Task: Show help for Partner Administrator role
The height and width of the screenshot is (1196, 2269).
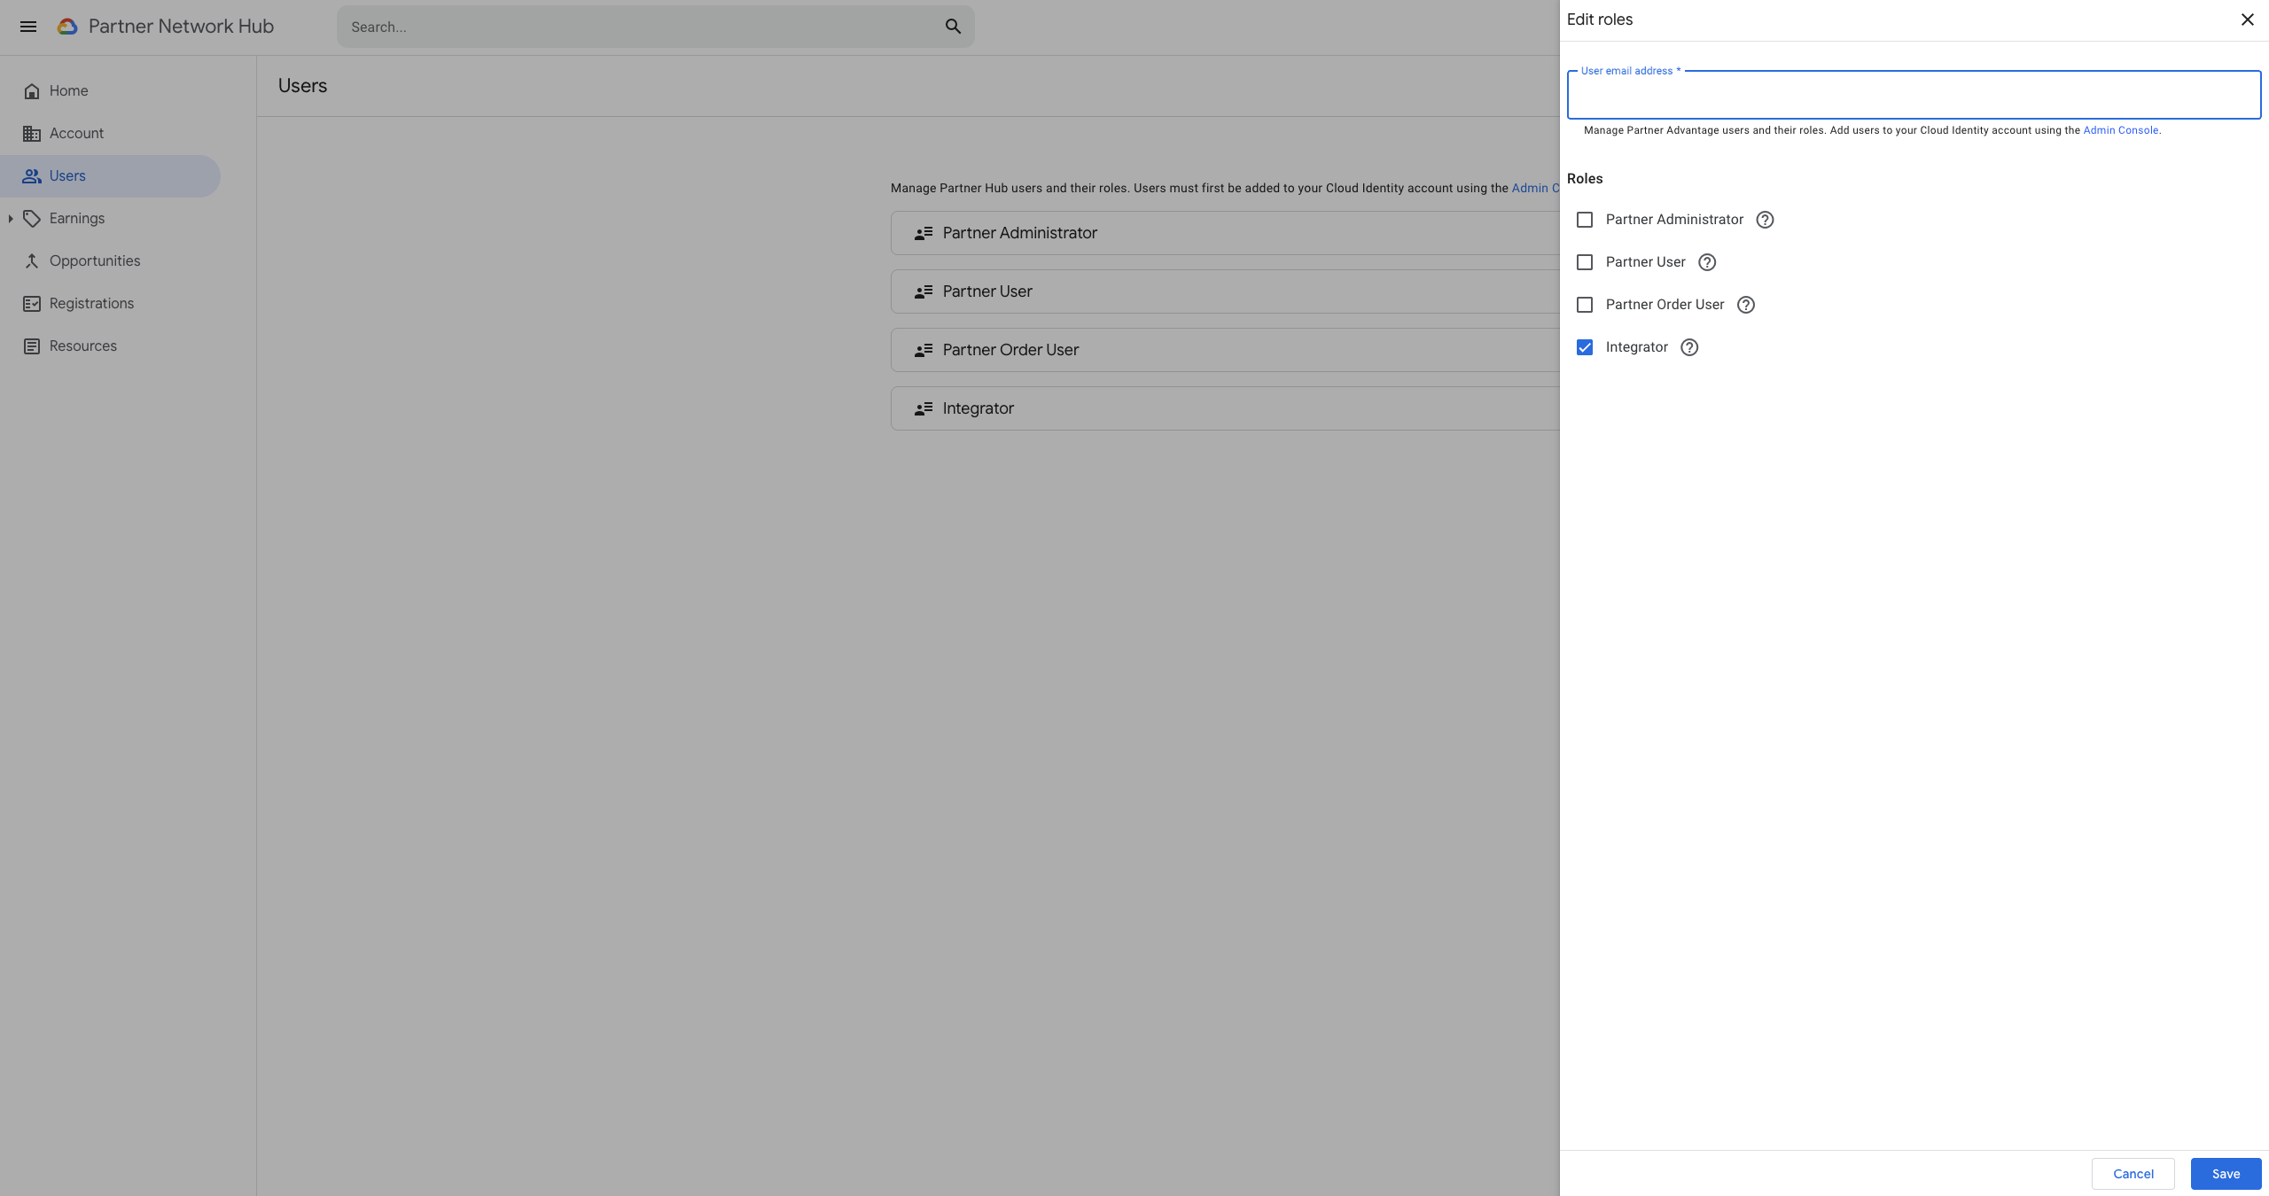Action: tap(1765, 220)
